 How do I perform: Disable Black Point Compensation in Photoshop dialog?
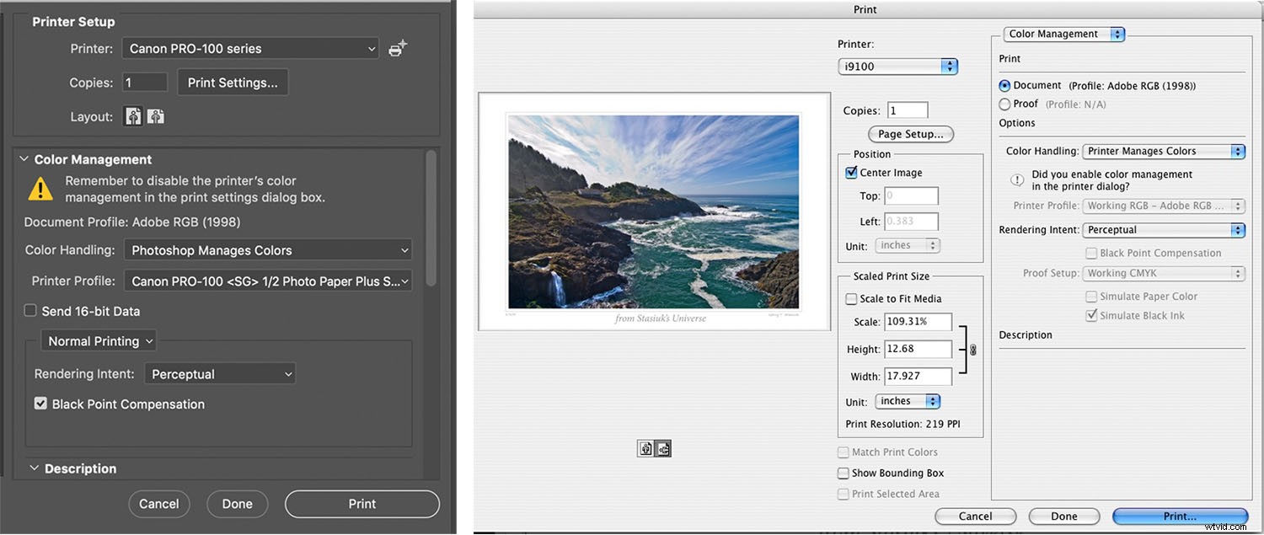coord(40,404)
